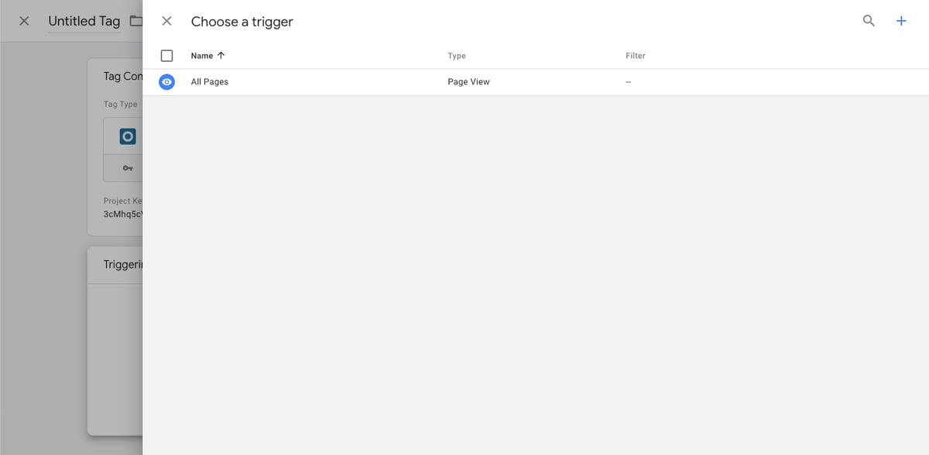The image size is (929, 455).
Task: Close the Untitled Tag editor
Action: (24, 21)
